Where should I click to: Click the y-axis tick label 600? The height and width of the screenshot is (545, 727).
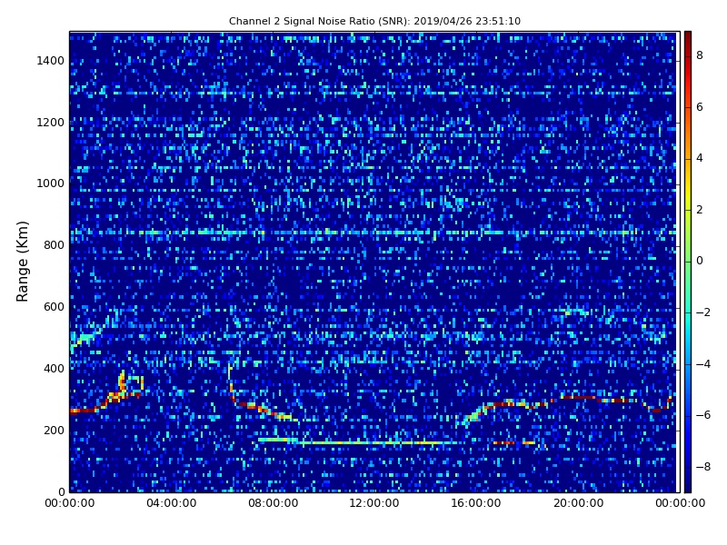tap(54, 307)
